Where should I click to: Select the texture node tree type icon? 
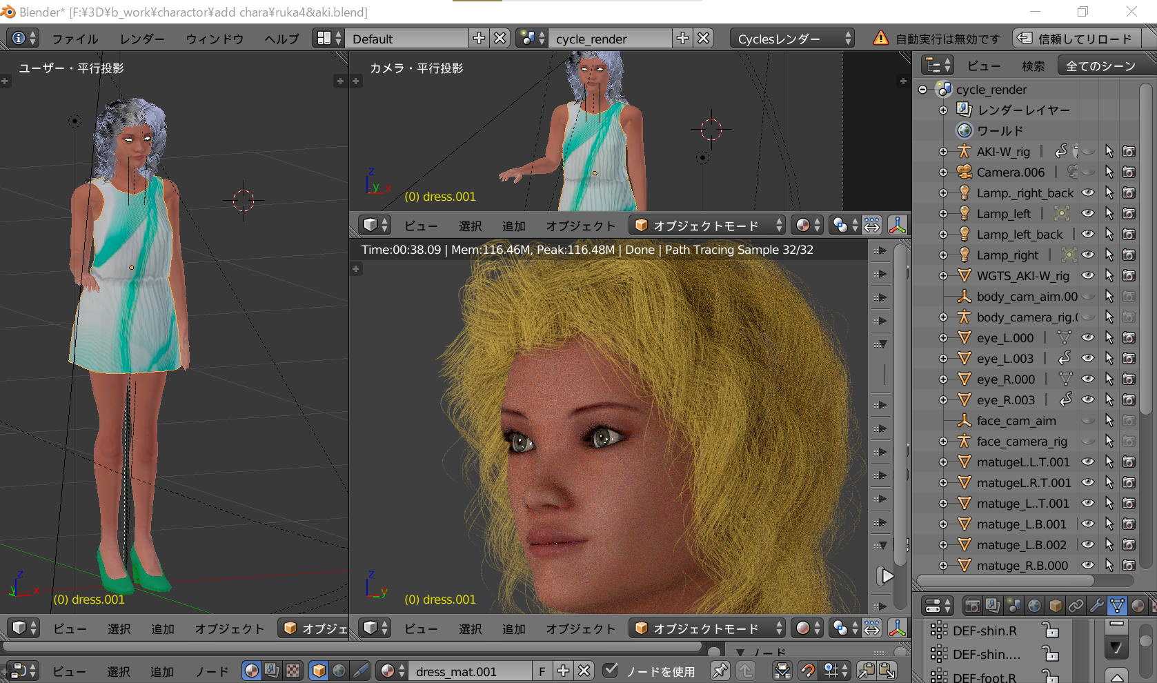tap(293, 671)
